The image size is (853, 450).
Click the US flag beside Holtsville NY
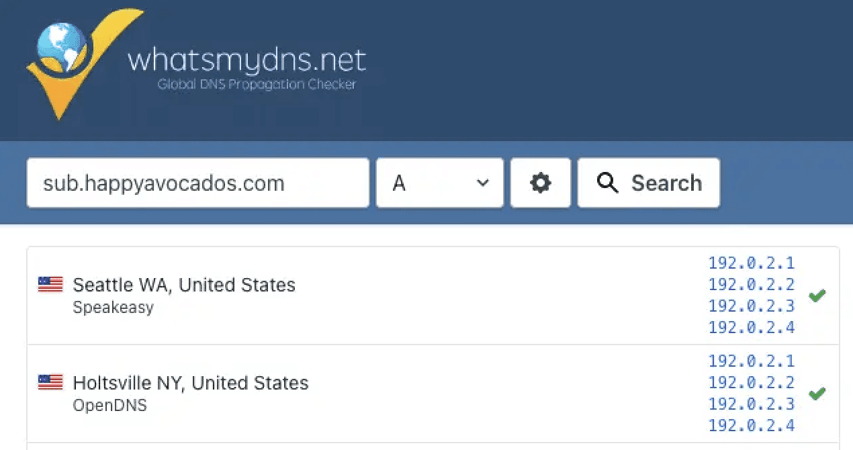click(50, 383)
